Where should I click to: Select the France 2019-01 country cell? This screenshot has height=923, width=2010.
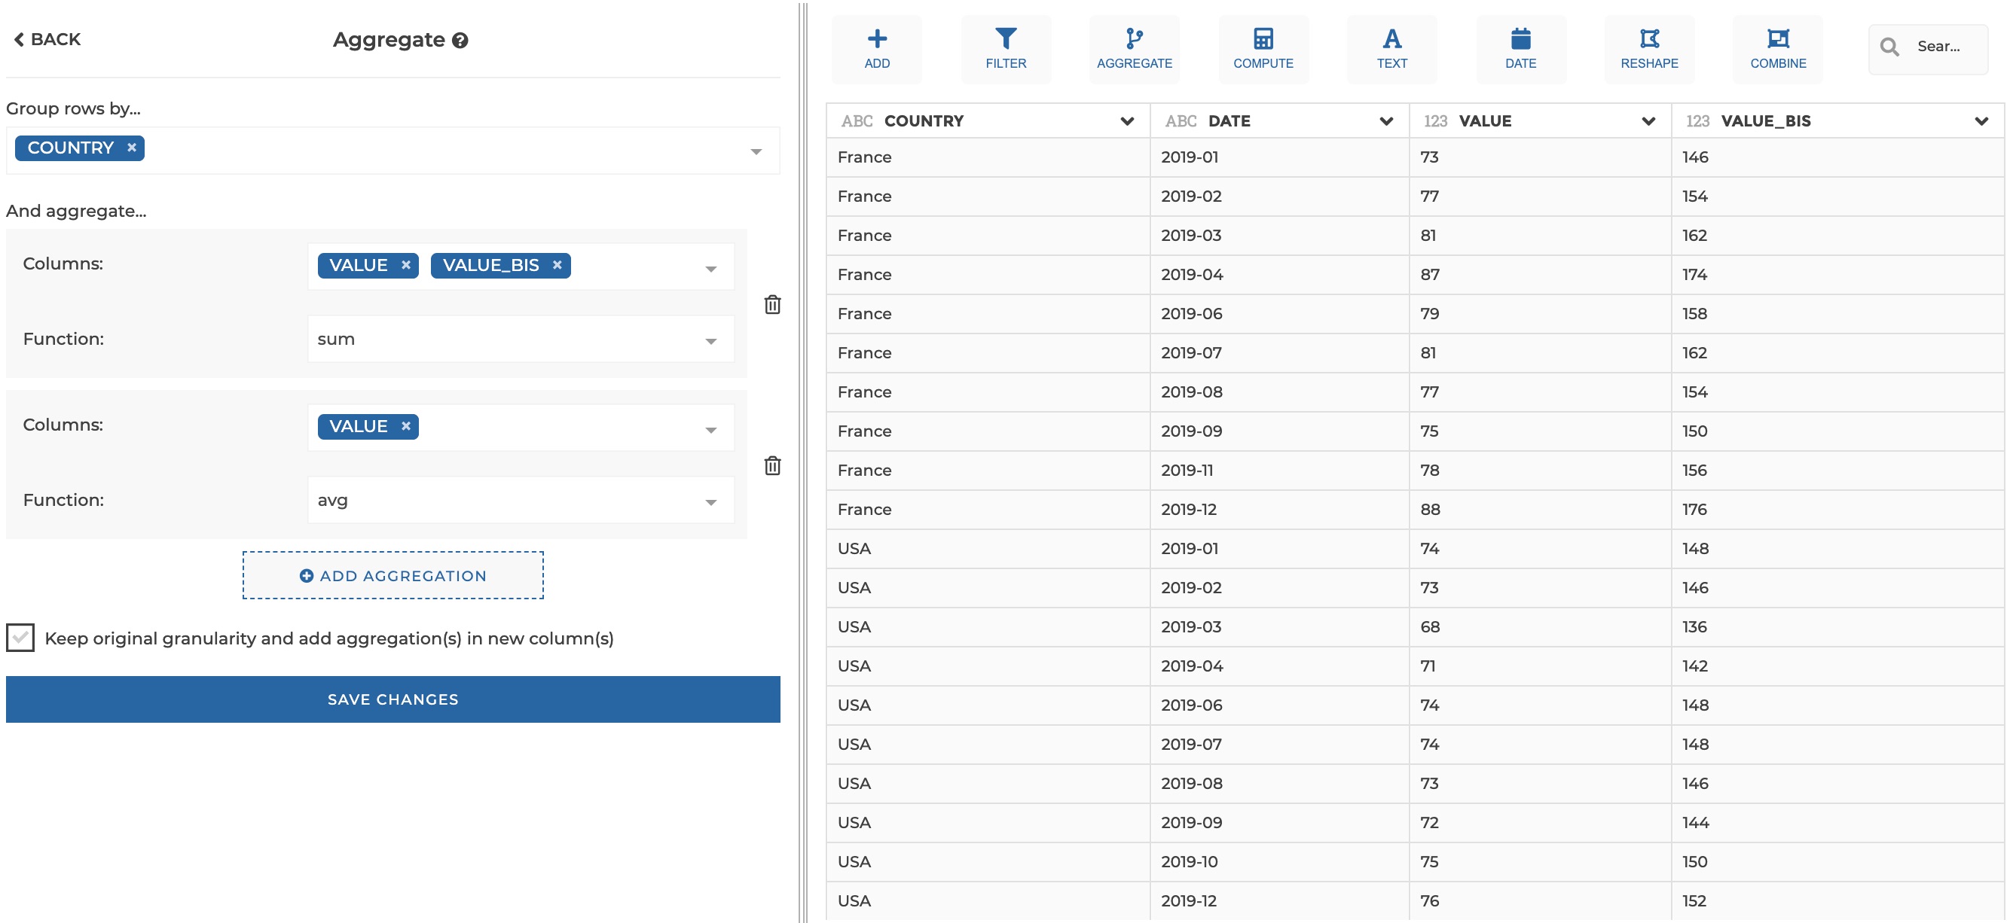pos(987,157)
